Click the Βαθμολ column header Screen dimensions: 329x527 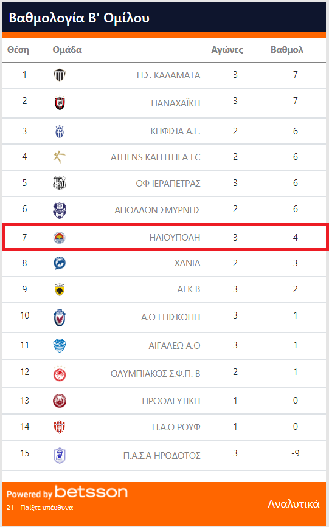(x=287, y=50)
